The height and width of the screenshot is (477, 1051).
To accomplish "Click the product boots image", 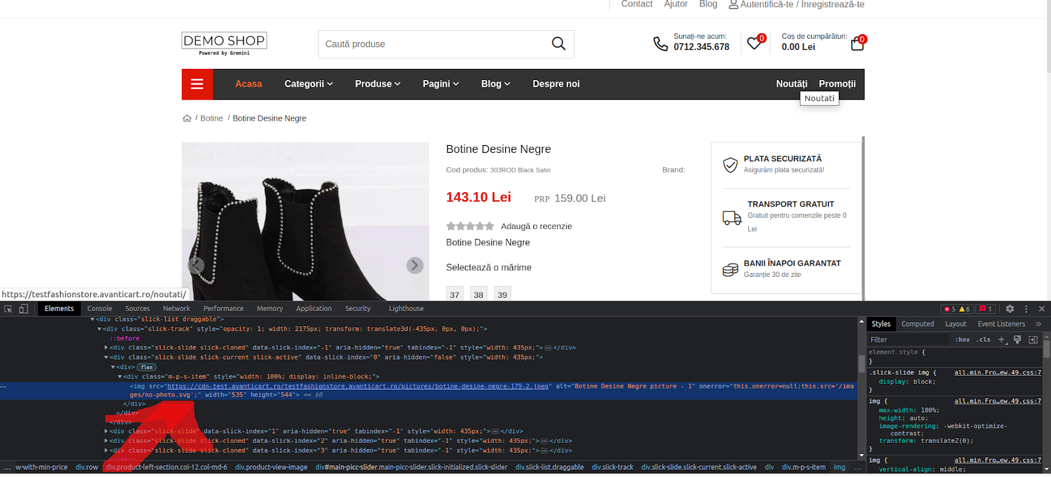I will pyautogui.click(x=305, y=221).
